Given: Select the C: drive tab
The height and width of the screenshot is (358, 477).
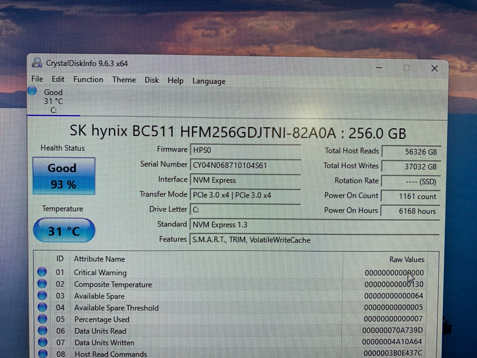Looking at the screenshot, I should 53,101.
